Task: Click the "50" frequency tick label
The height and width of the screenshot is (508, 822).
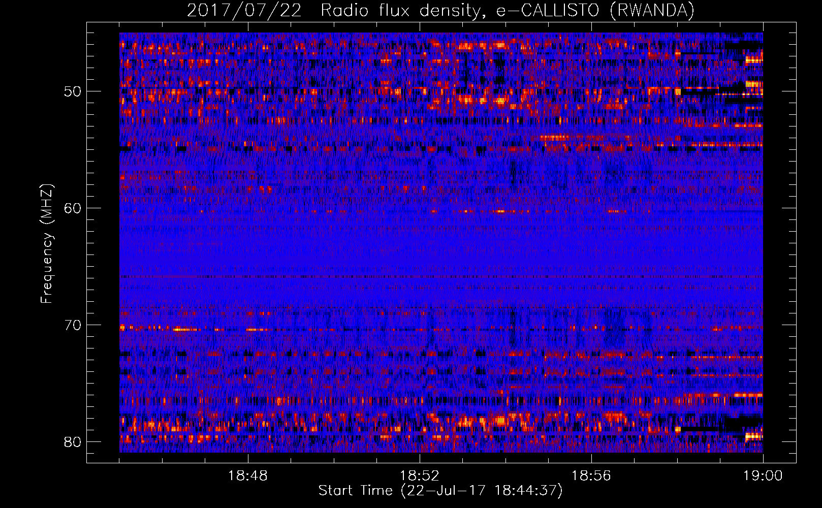Action: point(73,91)
